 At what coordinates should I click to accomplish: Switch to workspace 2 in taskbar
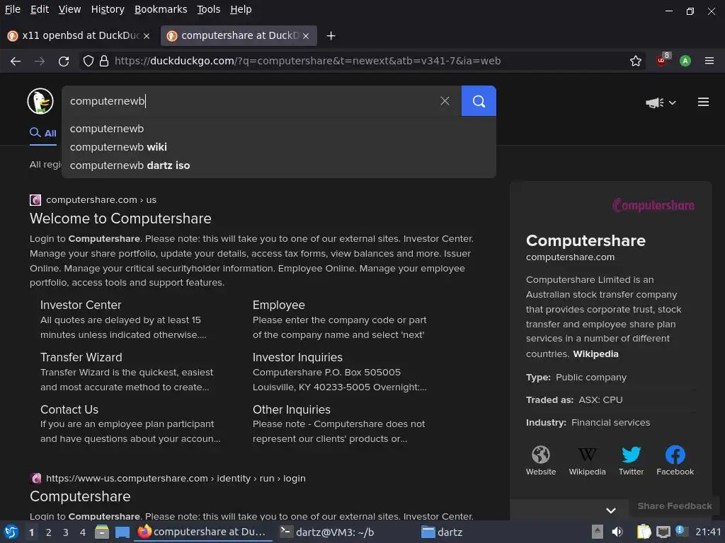(x=49, y=532)
